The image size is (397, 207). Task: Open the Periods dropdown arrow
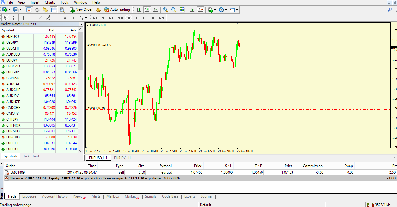225,9
